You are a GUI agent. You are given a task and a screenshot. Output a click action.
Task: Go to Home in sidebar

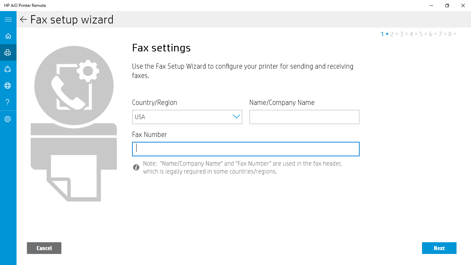pos(8,36)
